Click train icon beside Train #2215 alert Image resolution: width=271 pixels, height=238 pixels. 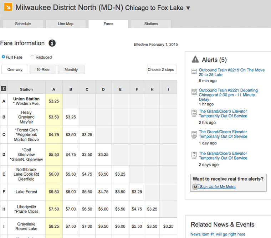(194, 72)
